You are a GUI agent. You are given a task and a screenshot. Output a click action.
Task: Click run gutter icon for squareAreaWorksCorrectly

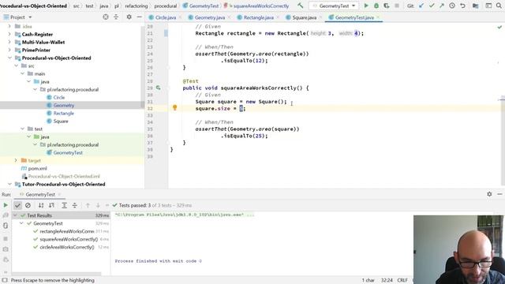[158, 88]
